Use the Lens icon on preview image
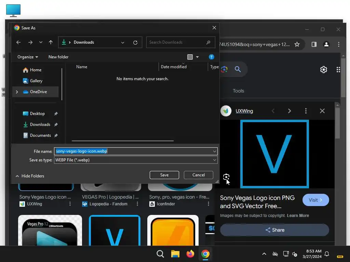This screenshot has width=350, height=262. tap(226, 177)
